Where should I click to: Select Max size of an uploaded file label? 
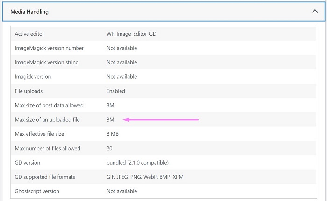tap(47, 120)
